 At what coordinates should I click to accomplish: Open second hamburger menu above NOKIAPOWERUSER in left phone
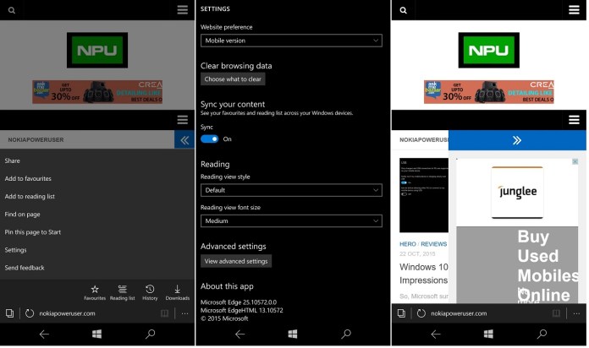point(183,120)
